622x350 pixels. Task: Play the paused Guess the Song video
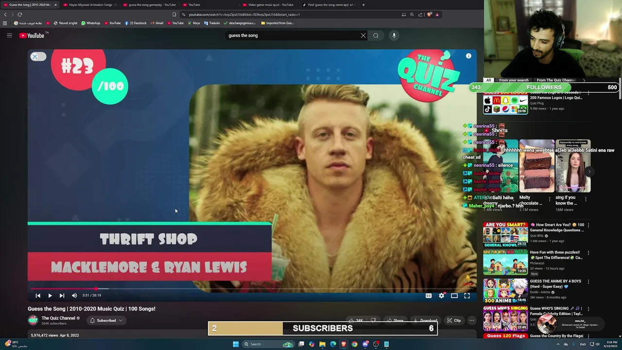tap(50, 296)
